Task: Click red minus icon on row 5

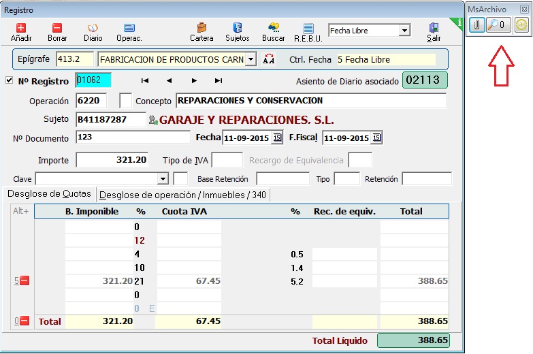Action: tap(25, 280)
